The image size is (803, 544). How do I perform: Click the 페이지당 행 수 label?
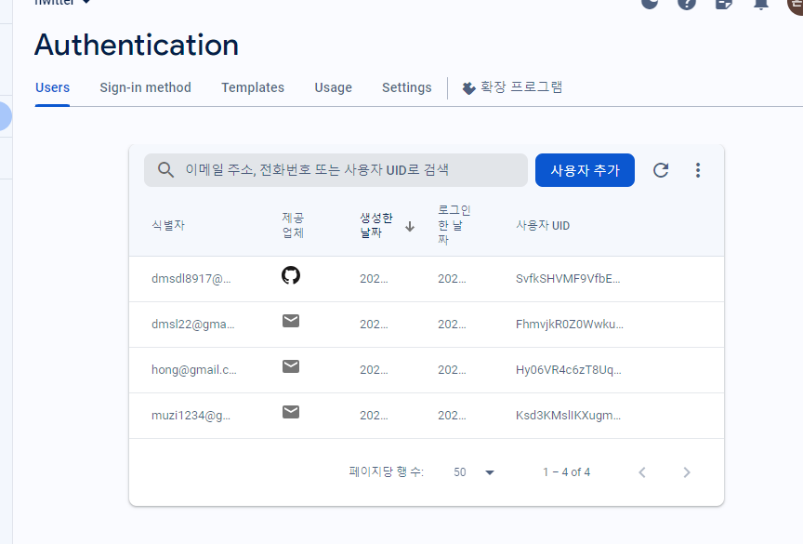point(386,471)
